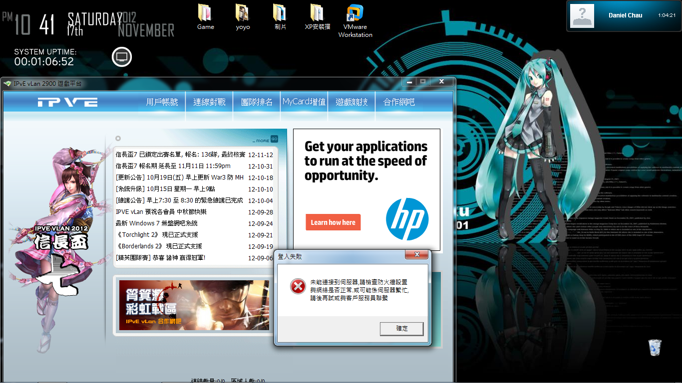Click the date 12-10-10 in the news list
The image size is (682, 383).
pyautogui.click(x=261, y=190)
